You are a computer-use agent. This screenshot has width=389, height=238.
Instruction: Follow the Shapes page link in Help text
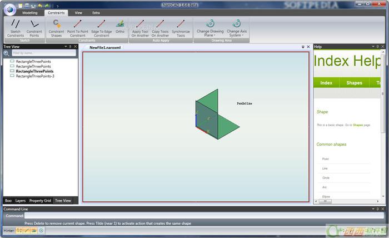tap(358, 125)
